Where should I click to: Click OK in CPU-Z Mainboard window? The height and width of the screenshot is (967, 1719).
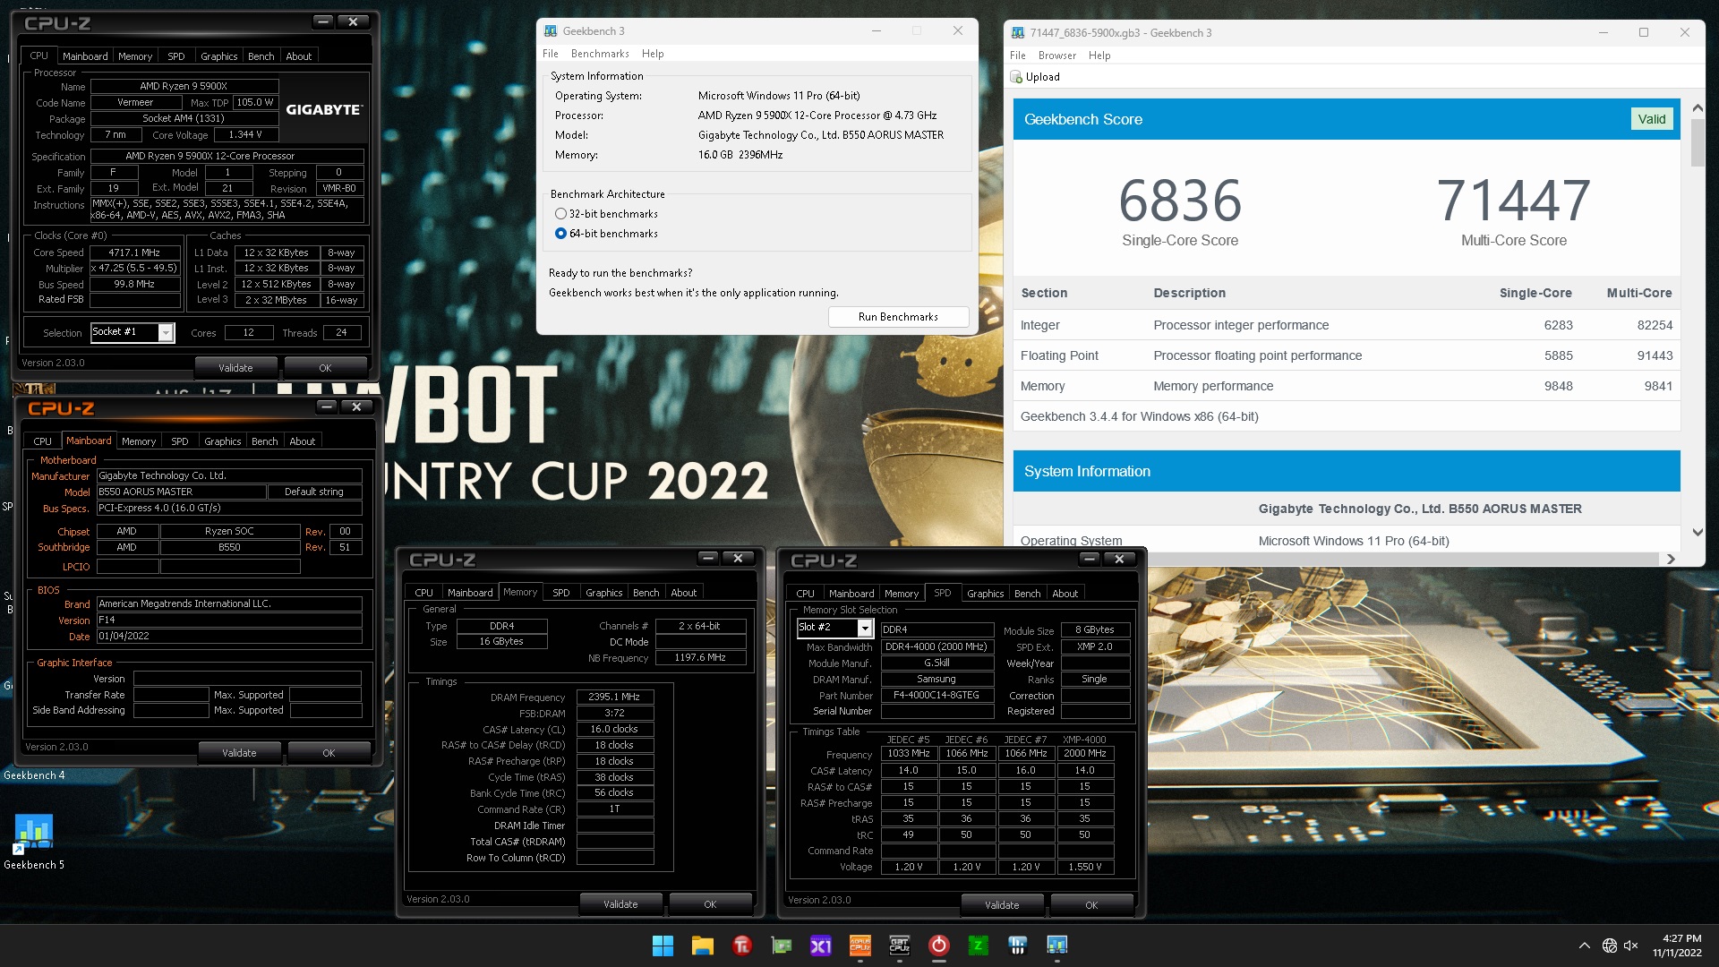329,753
